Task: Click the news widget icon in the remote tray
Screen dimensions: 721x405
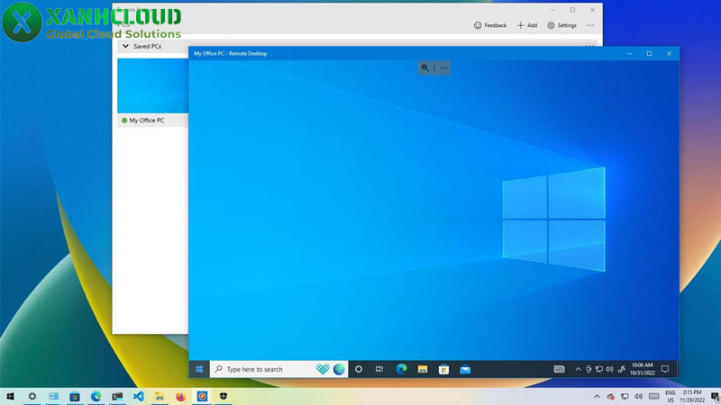Action: pyautogui.click(x=559, y=369)
